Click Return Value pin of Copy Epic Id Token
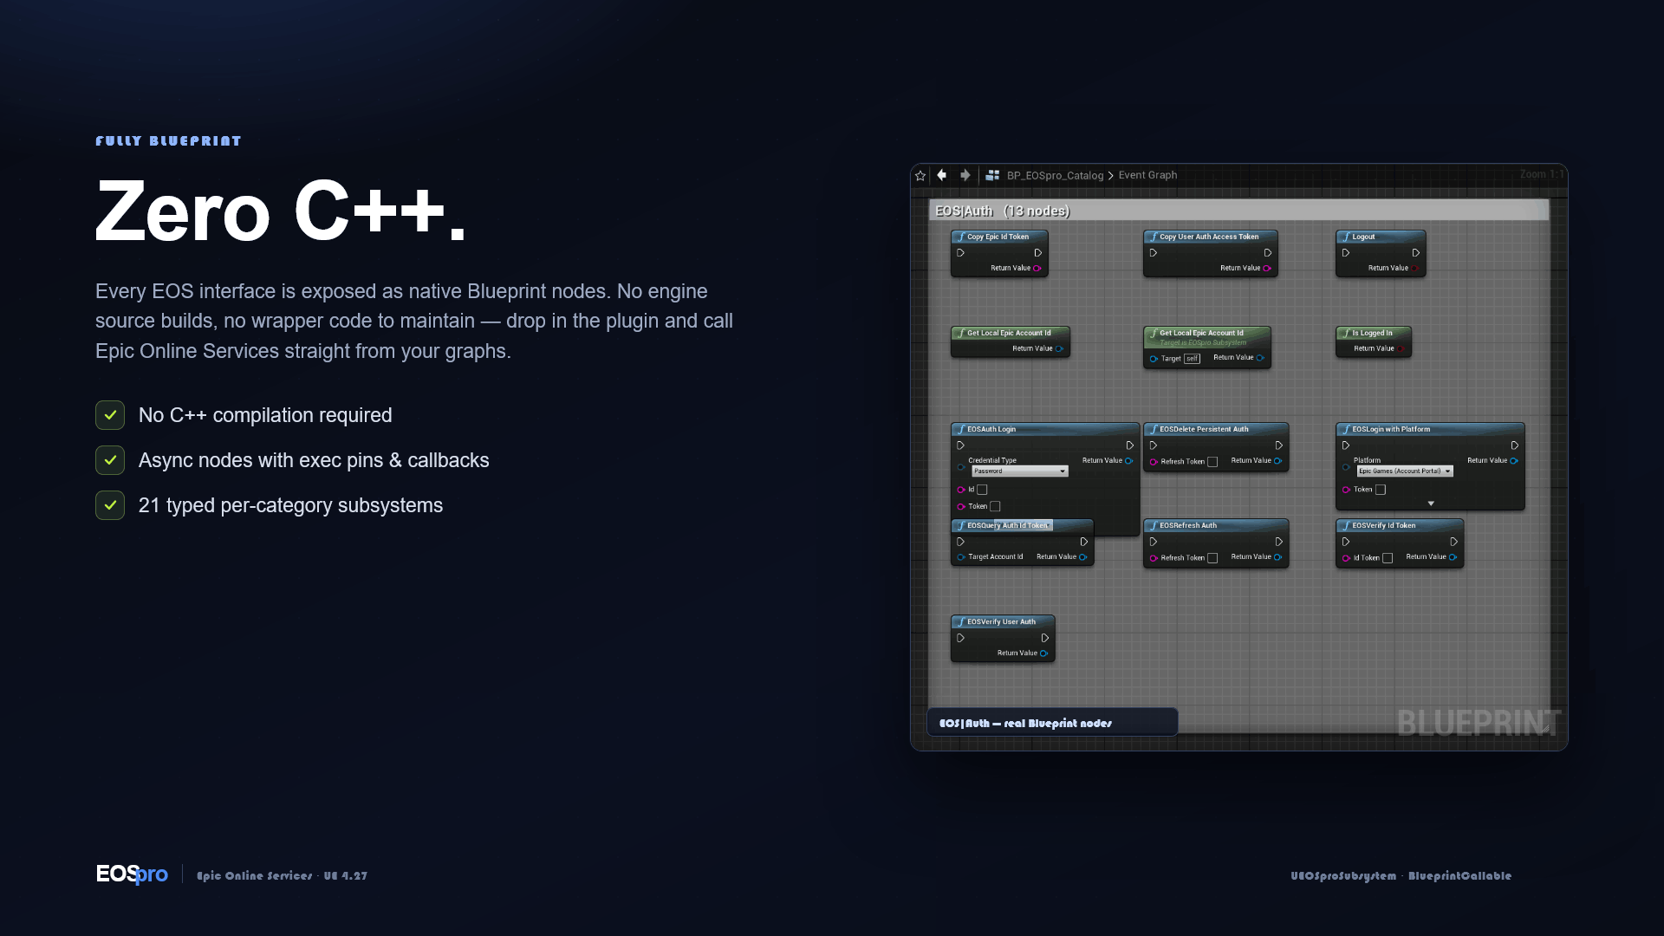This screenshot has width=1664, height=936. coord(1037,269)
